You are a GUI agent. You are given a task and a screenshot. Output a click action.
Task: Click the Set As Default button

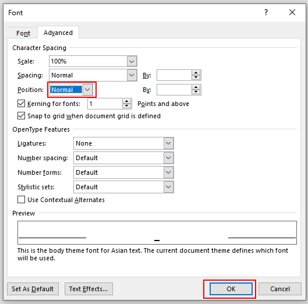[x=33, y=289]
